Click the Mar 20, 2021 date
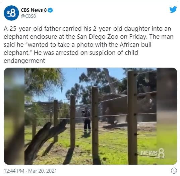This screenshot has height=176, width=180. pos(43,171)
